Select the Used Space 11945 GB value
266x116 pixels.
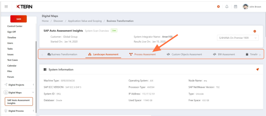[148, 100]
